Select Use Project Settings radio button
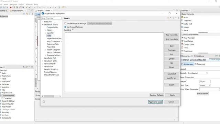The height and width of the screenshot is (124, 220). [65, 27]
